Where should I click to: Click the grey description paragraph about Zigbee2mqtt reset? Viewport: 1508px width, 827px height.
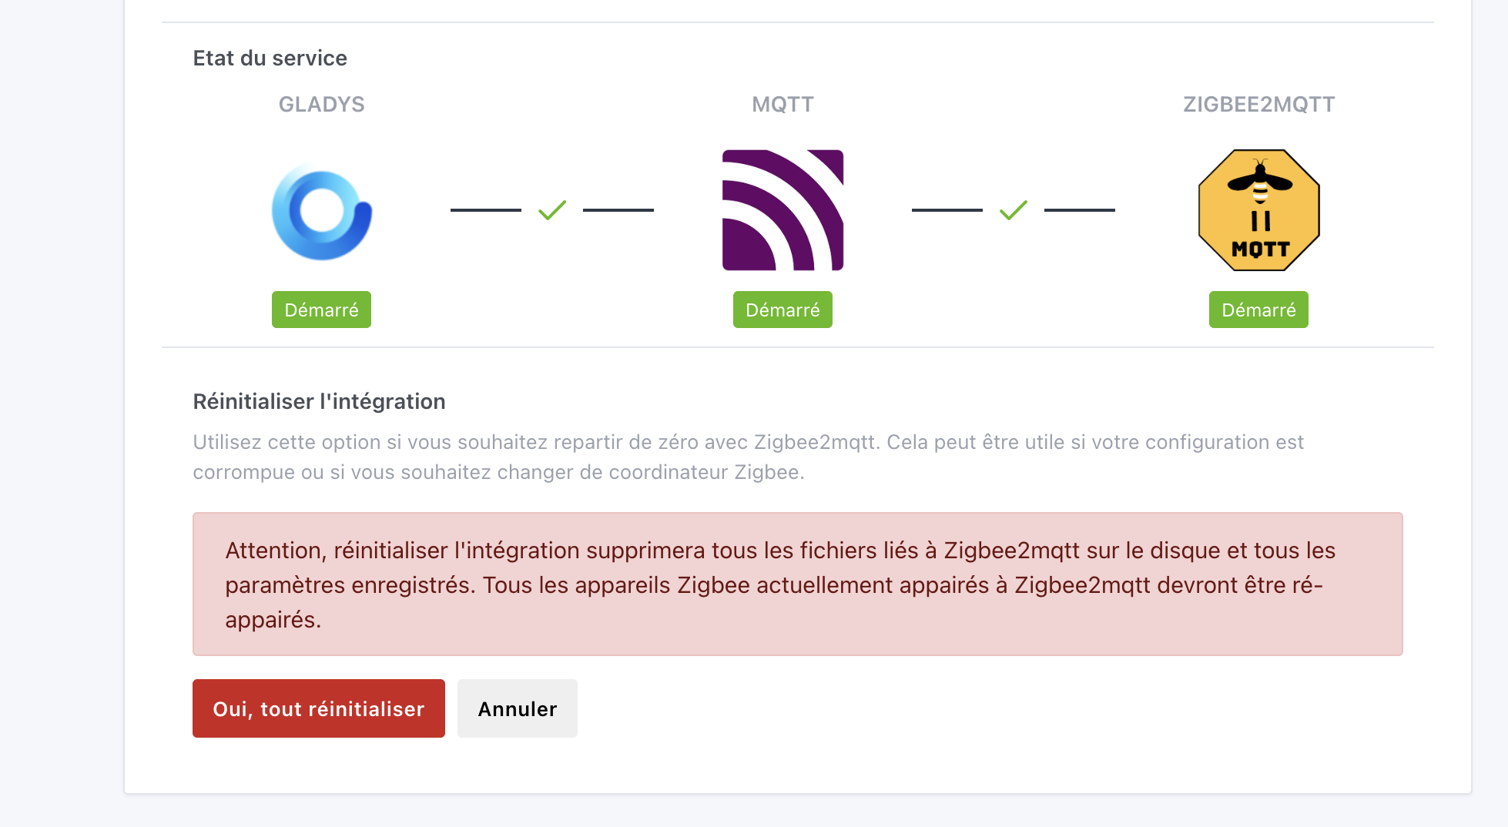coord(748,457)
